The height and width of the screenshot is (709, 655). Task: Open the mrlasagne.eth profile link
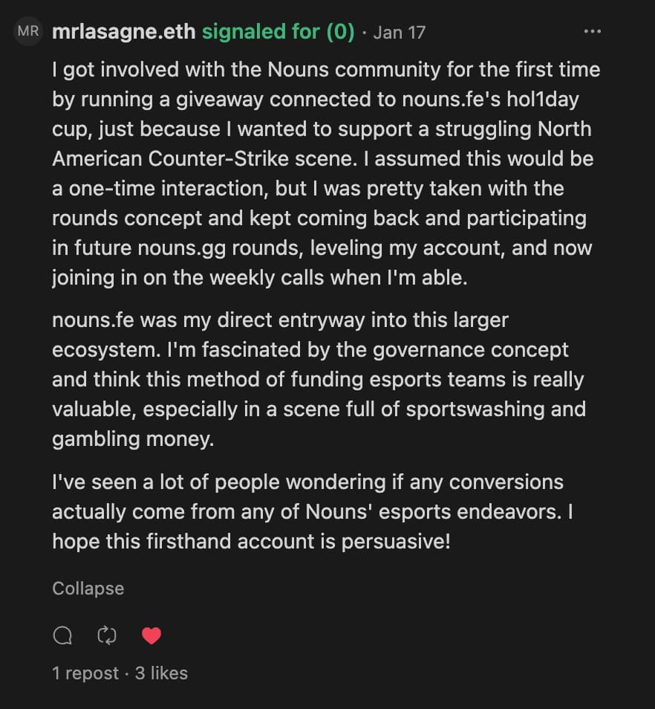[124, 33]
